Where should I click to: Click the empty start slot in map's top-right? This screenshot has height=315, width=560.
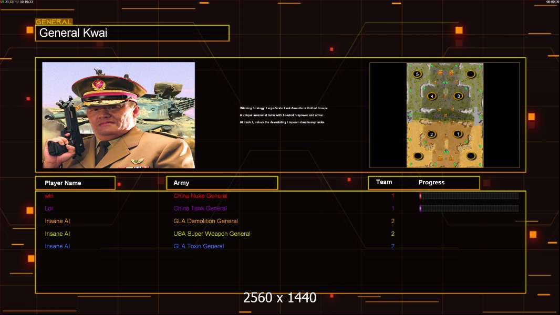click(471, 74)
